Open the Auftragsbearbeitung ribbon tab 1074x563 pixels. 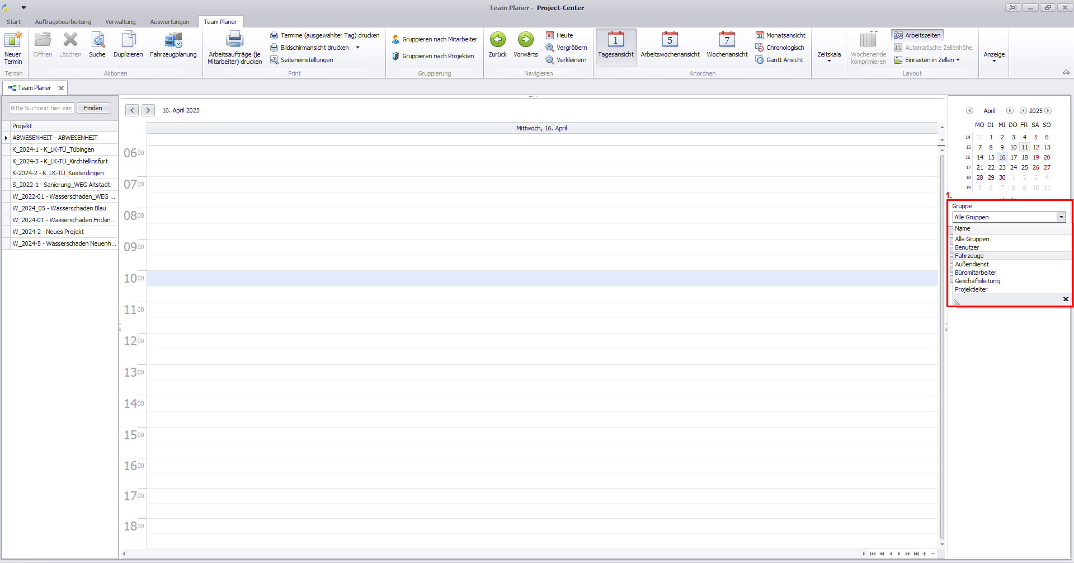(63, 22)
